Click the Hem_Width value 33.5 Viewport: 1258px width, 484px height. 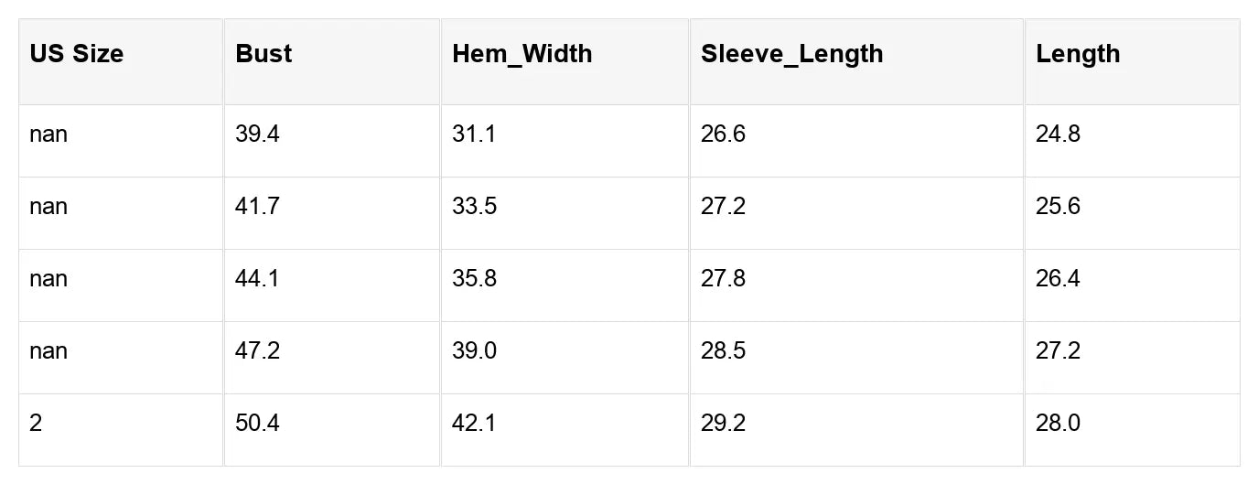(474, 207)
